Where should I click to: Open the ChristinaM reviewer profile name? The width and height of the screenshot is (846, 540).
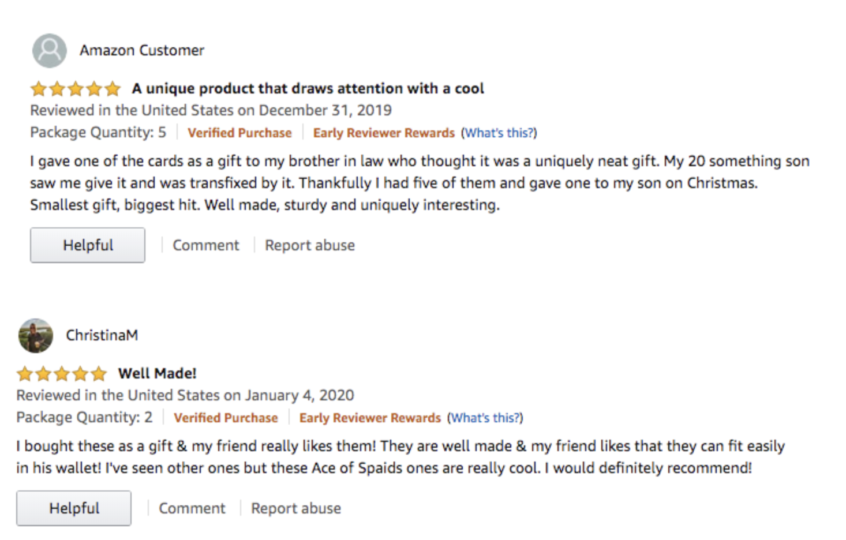click(x=102, y=335)
